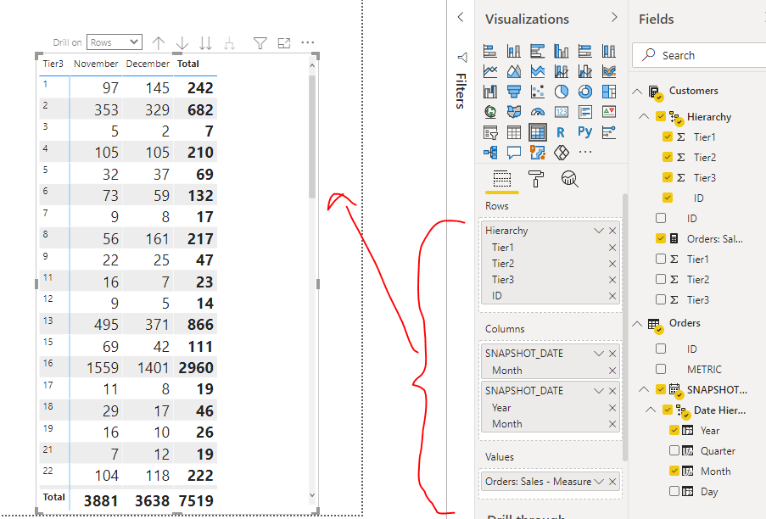Image resolution: width=766 pixels, height=519 pixels.
Task: Open the matrix visual filter funnel icon
Action: tap(260, 43)
